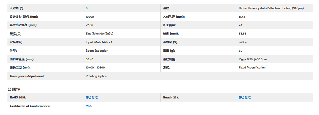Viewport: 319px width, 115px height.
Task: Click the info icon beside 基底
Action: [19, 34]
